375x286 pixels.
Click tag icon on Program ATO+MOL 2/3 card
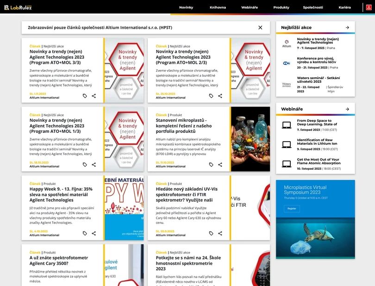point(211,96)
